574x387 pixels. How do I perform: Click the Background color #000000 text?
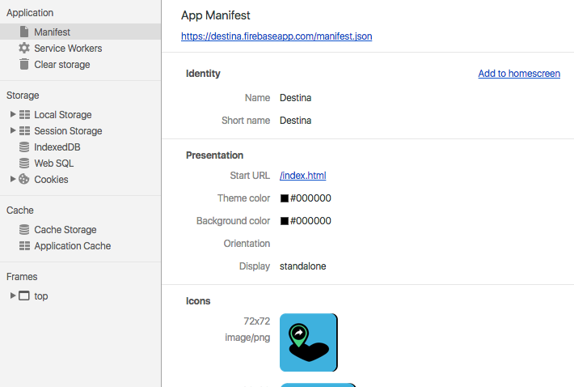pos(310,221)
